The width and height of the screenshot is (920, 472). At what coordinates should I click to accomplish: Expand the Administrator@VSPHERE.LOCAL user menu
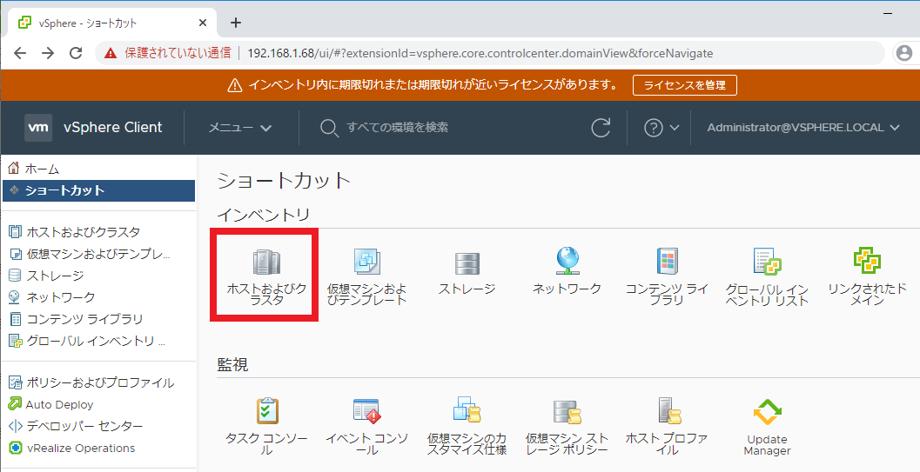802,128
